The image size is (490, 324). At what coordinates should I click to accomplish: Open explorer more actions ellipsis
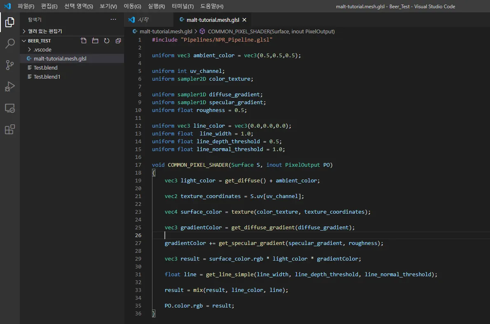click(x=113, y=19)
